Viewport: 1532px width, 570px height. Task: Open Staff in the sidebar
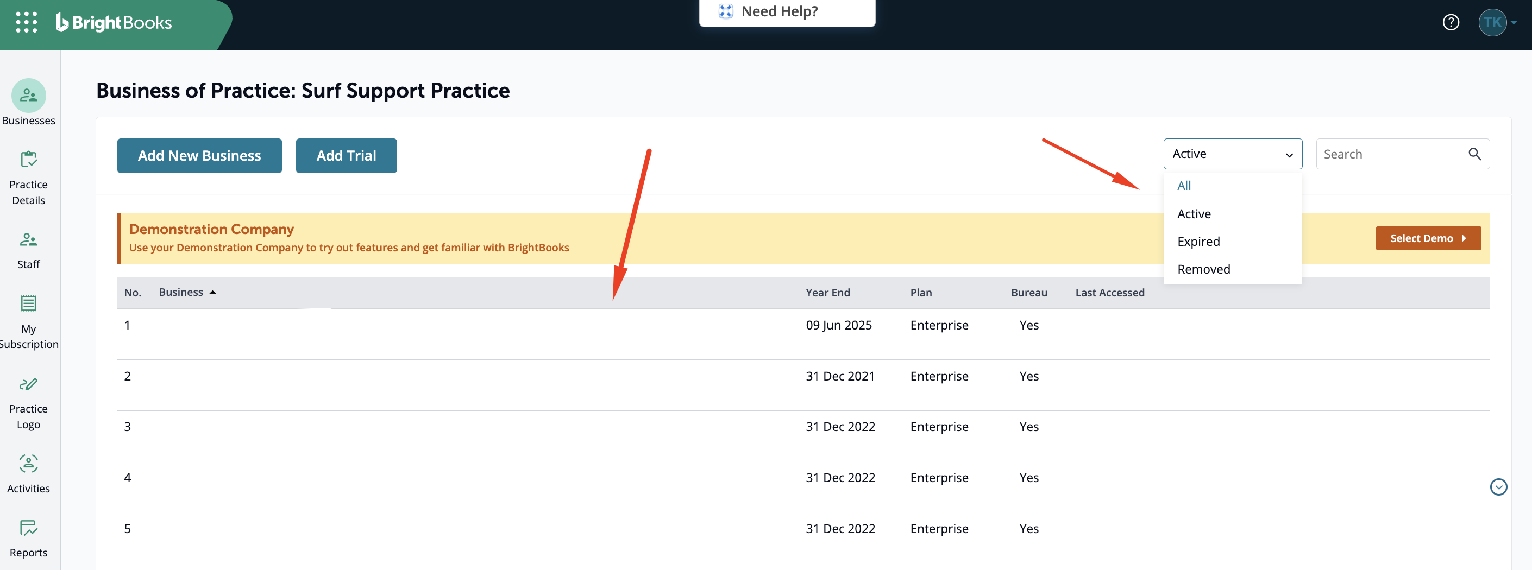(29, 250)
